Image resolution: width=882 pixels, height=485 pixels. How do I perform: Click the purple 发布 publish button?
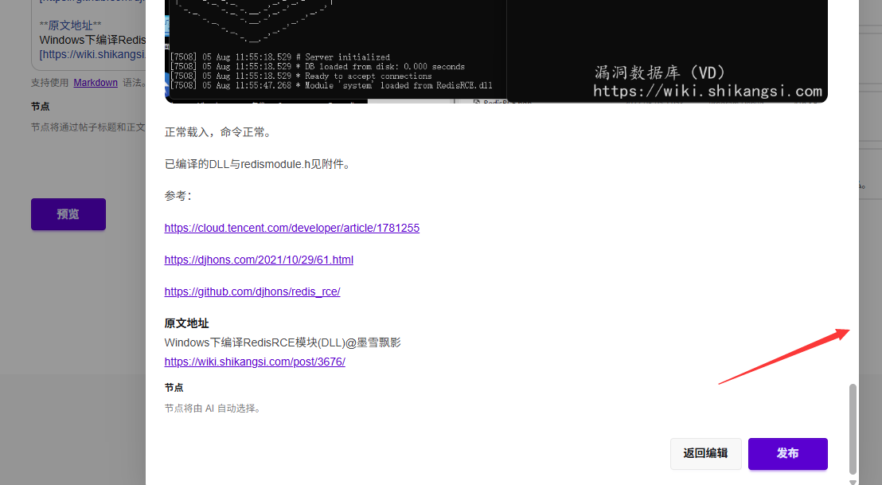[787, 453]
